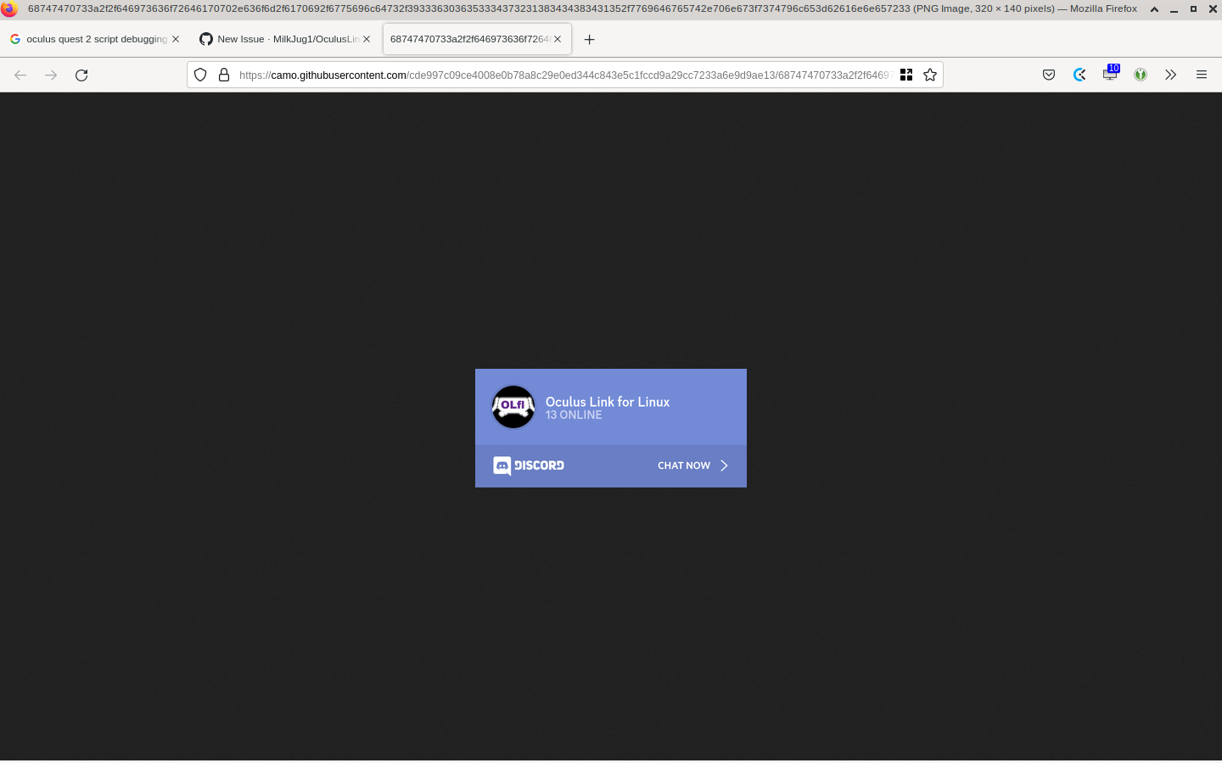This screenshot has height=763, width=1222.
Task: Click the monitor extension with 10 badge
Action: 1110,75
